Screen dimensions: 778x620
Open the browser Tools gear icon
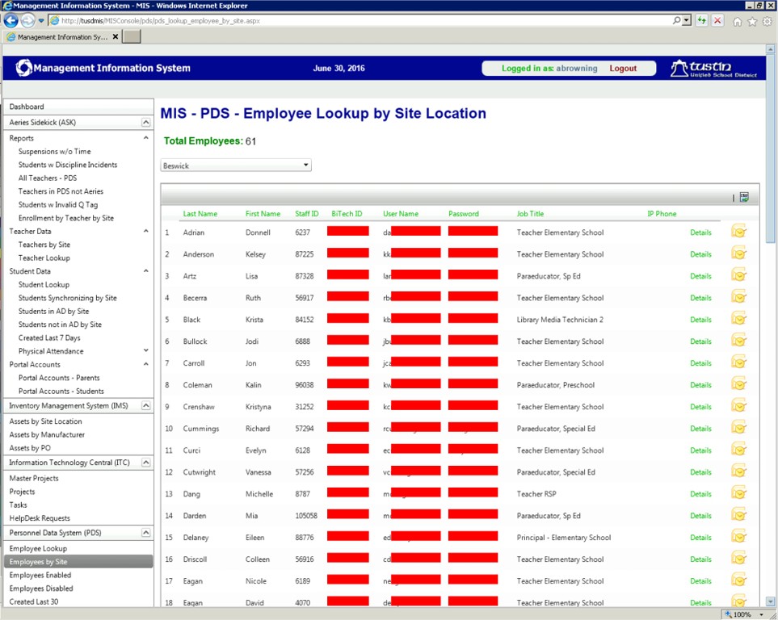click(767, 21)
